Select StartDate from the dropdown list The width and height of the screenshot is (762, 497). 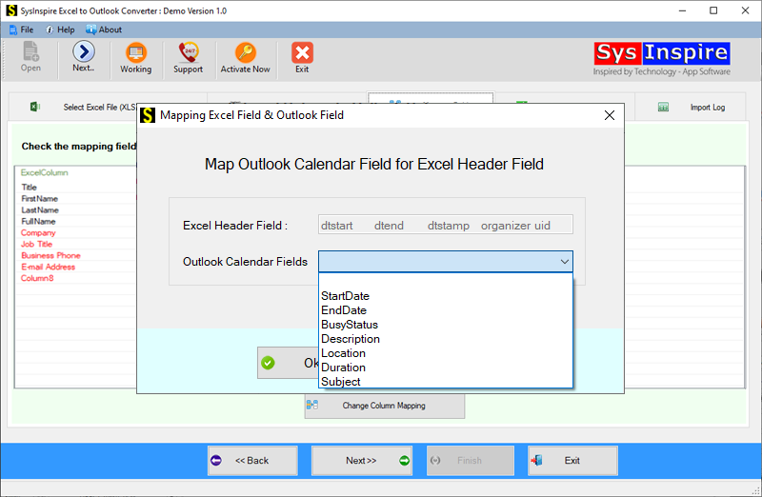coord(445,296)
